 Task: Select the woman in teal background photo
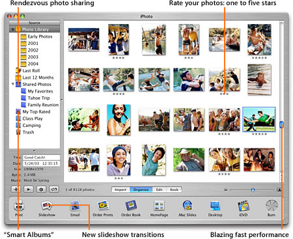pos(119,120)
